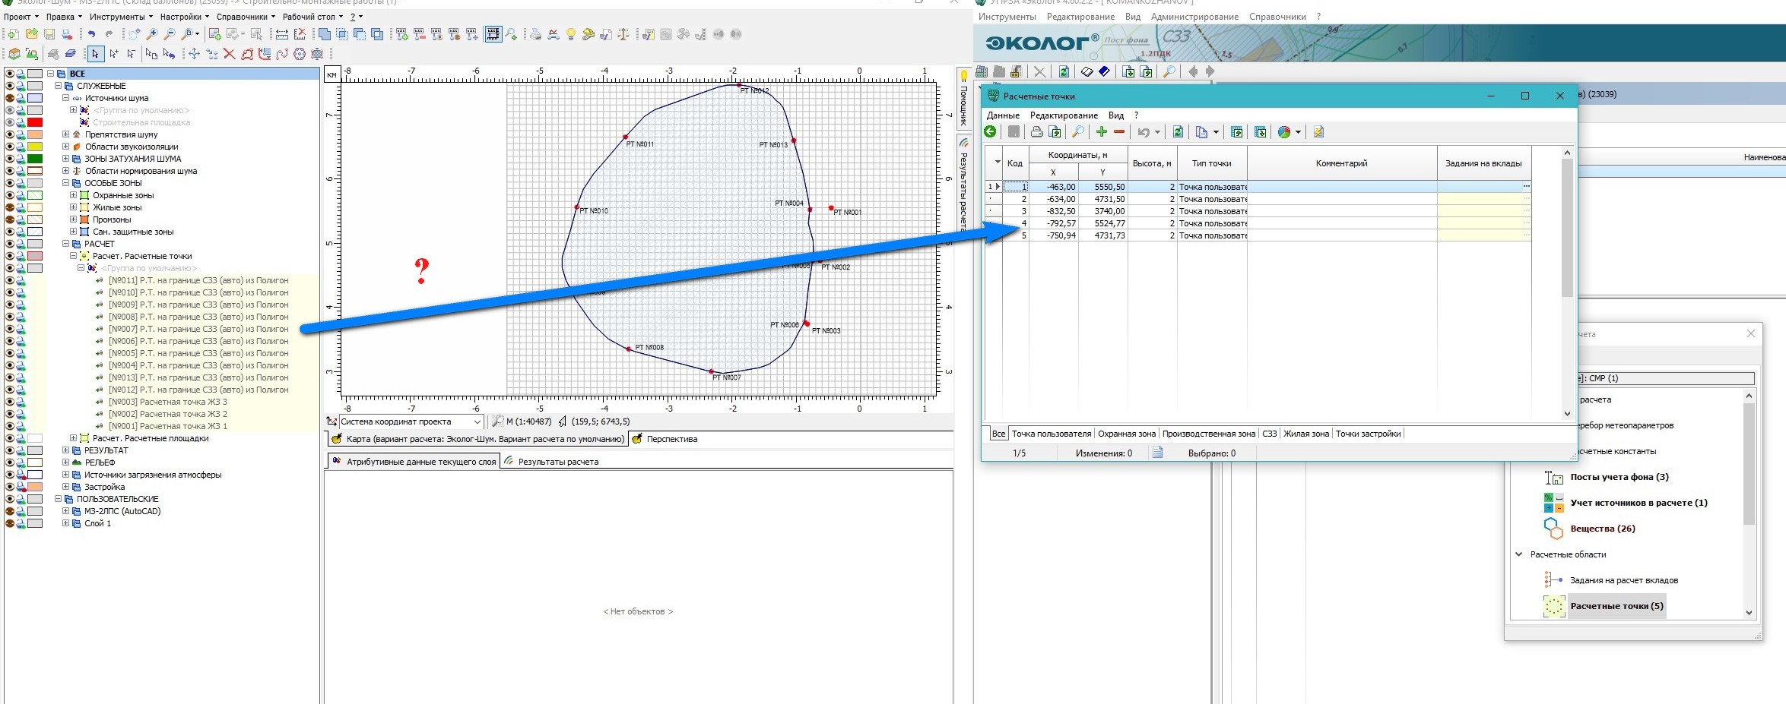
Task: Switch to the Результаты расчета tab
Action: click(557, 462)
